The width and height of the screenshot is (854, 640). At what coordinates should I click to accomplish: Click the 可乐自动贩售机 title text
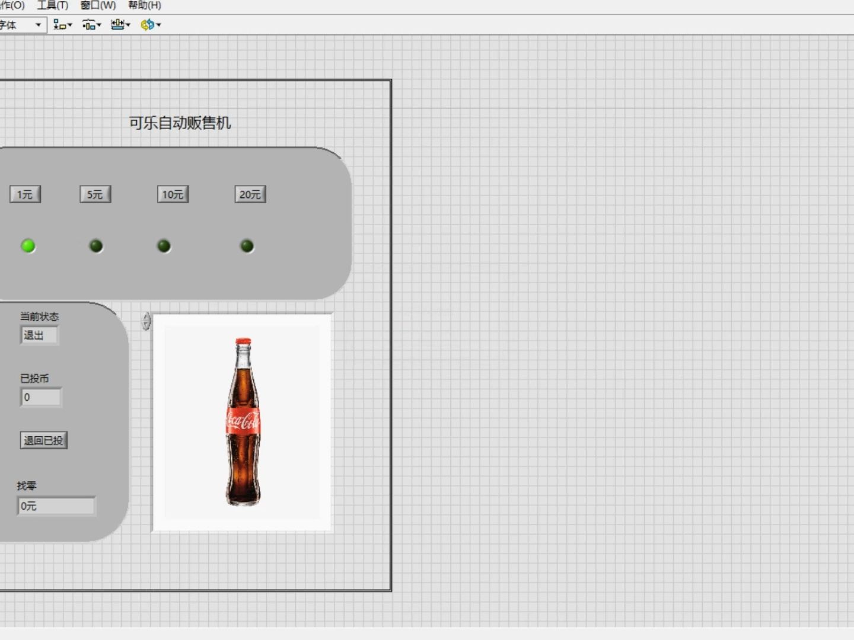(180, 123)
